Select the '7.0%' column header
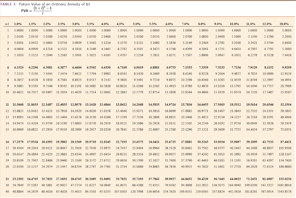 pos(185,24)
